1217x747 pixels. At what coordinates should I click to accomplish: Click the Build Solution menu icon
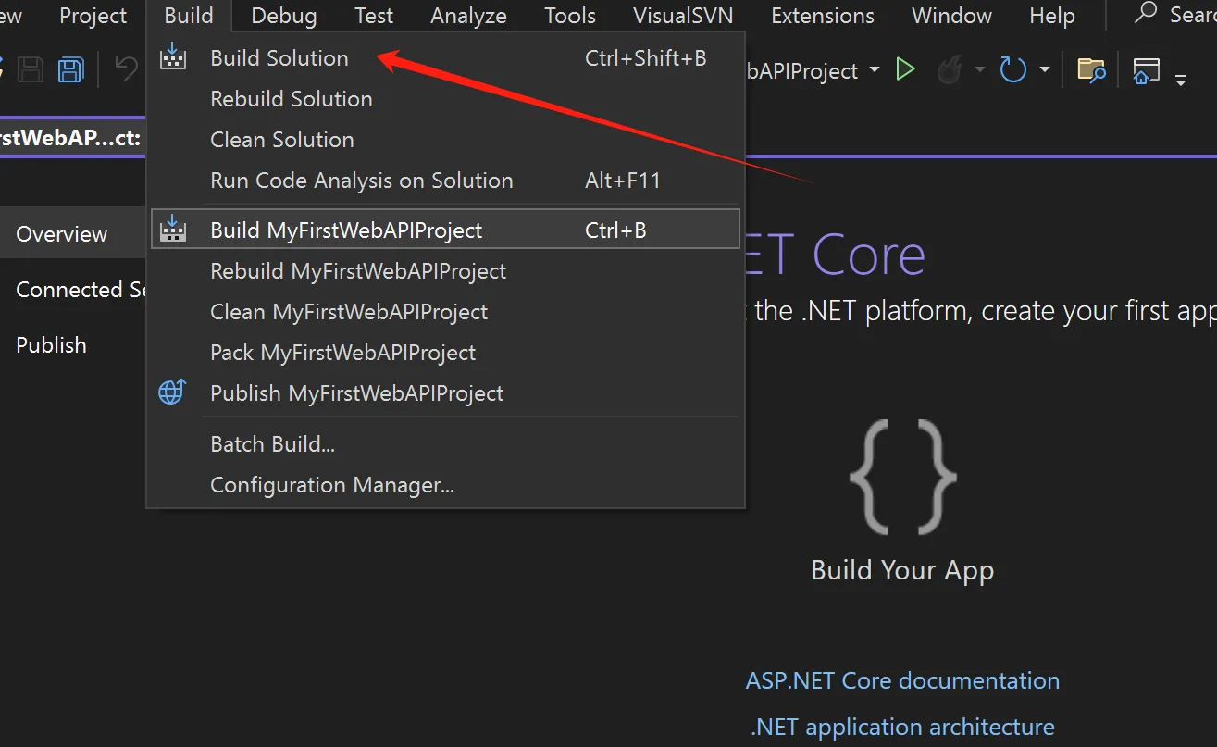173,57
